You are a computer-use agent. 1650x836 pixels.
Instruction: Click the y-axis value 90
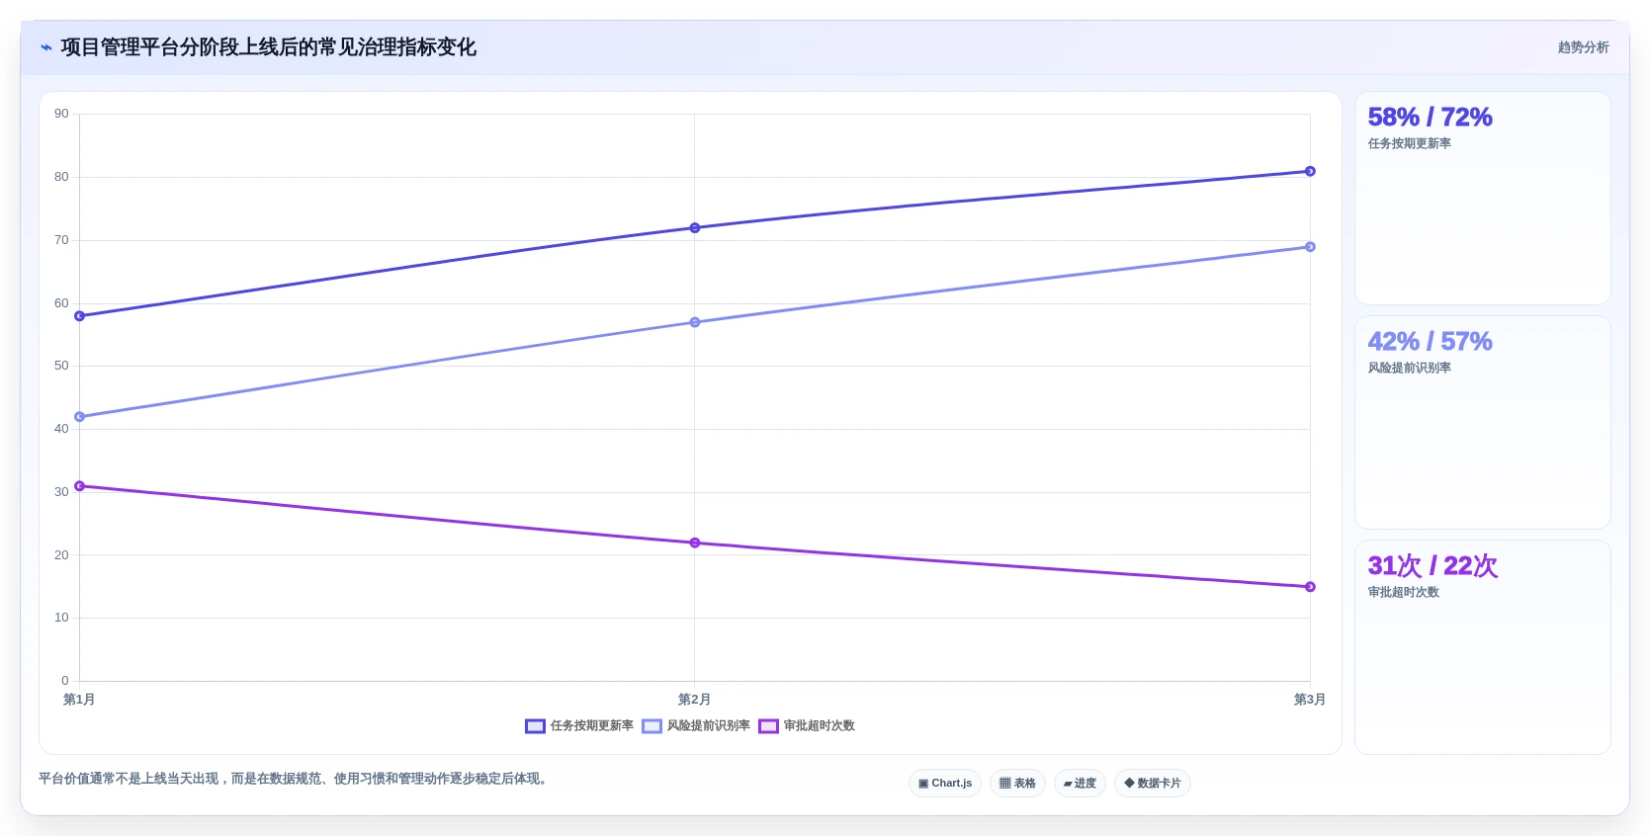tap(61, 114)
